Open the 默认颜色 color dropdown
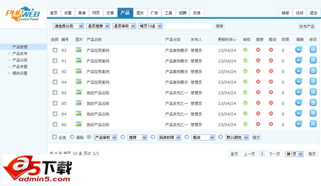Image resolution: width=321 pixels, height=186 pixels. (x=237, y=137)
